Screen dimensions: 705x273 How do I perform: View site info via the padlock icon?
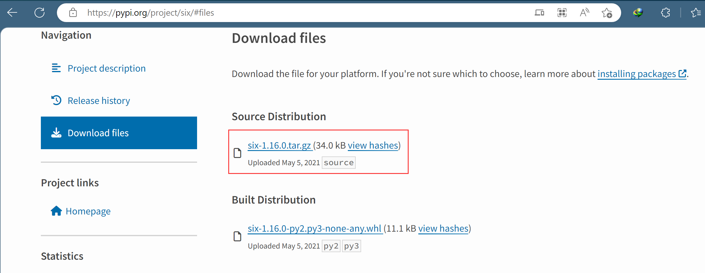pyautogui.click(x=73, y=13)
